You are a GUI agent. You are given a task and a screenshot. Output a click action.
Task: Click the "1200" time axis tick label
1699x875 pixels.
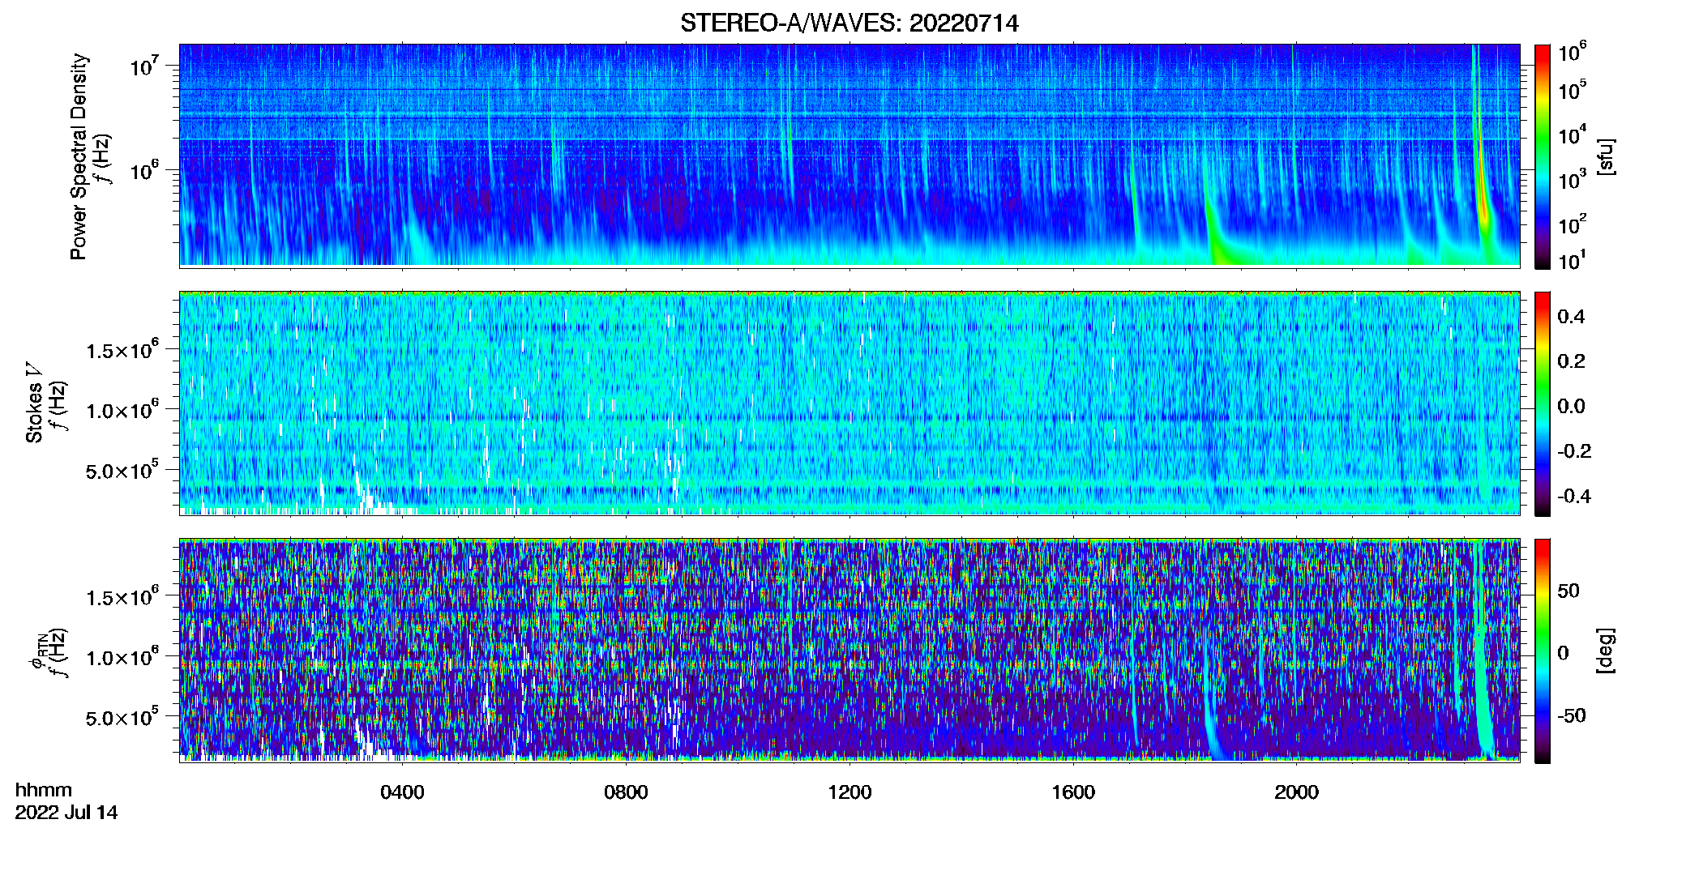pyautogui.click(x=849, y=792)
